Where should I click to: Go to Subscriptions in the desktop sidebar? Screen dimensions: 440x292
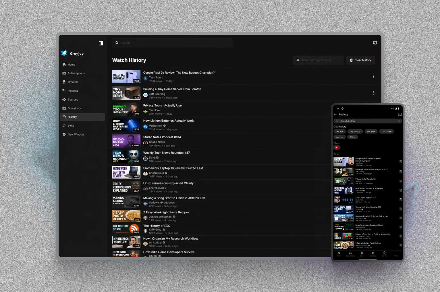click(76, 74)
